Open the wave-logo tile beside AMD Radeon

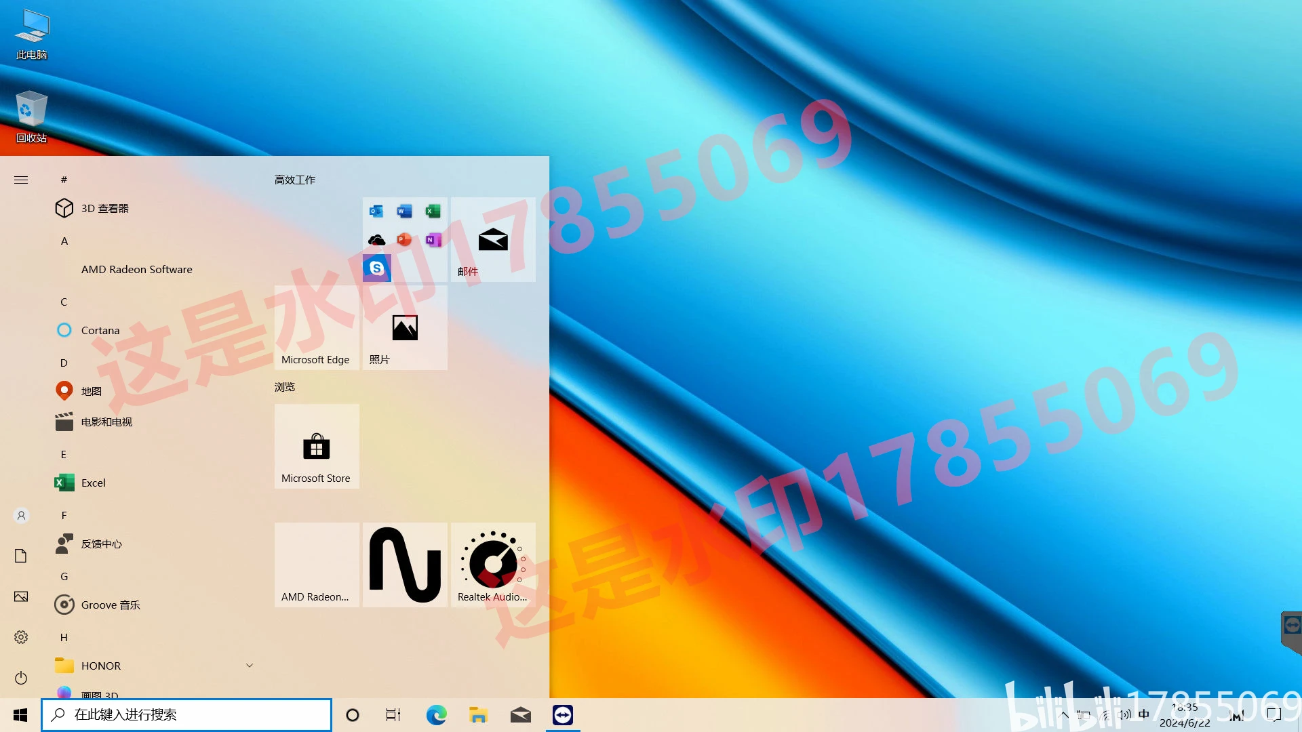tap(405, 565)
